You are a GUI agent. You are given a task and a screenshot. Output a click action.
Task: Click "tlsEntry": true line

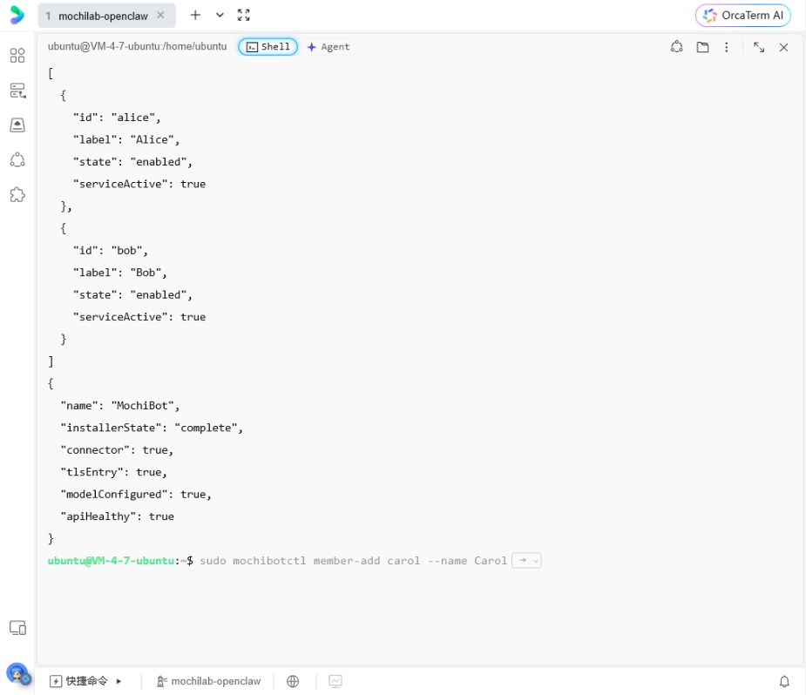[113, 472]
